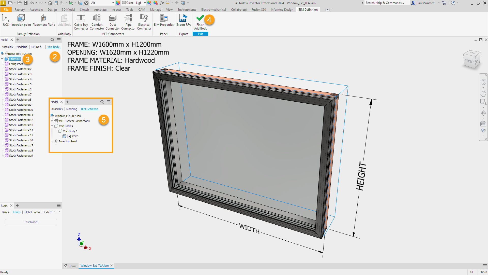Screen dimensions: 488x275
Task: Click the appearance color wheel swatch
Action: 118,3
